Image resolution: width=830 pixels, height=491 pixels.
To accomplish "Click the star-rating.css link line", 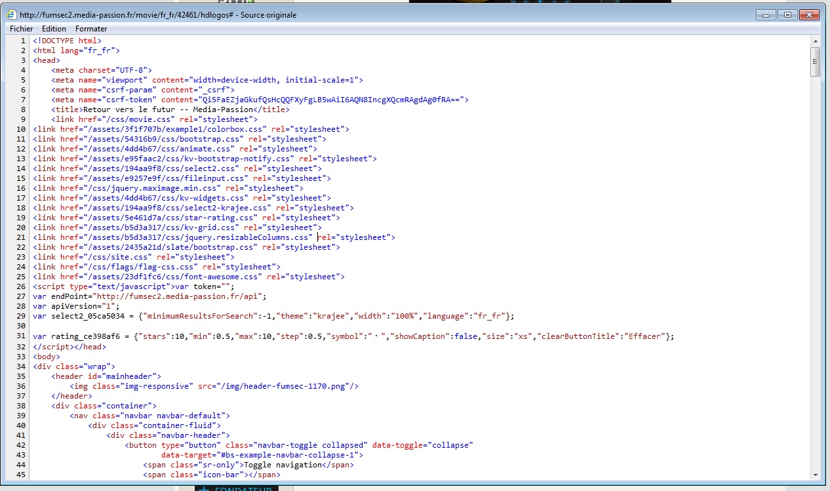I will [187, 218].
